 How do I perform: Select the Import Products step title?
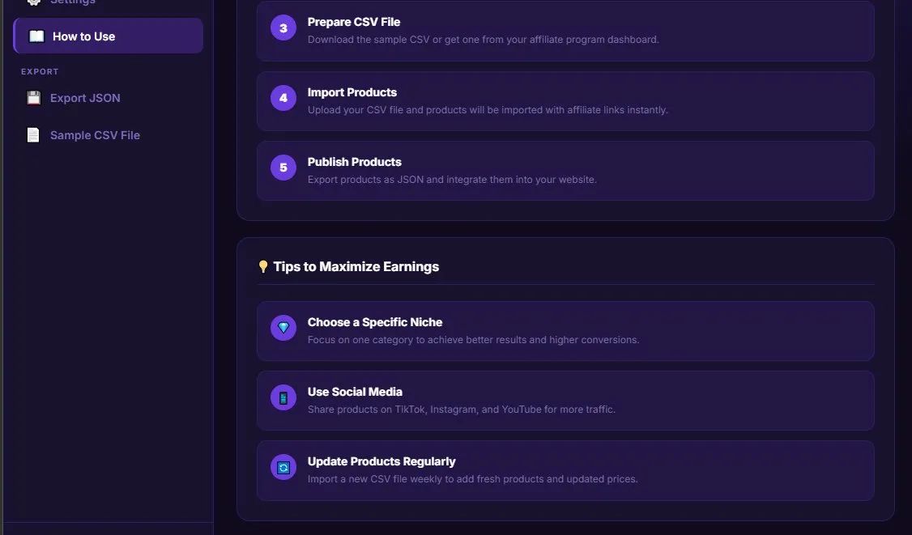[352, 92]
